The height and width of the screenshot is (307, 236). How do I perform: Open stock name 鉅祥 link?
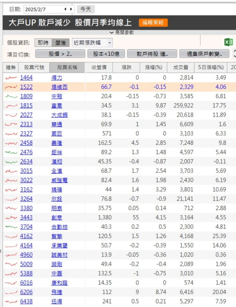(x=57, y=152)
